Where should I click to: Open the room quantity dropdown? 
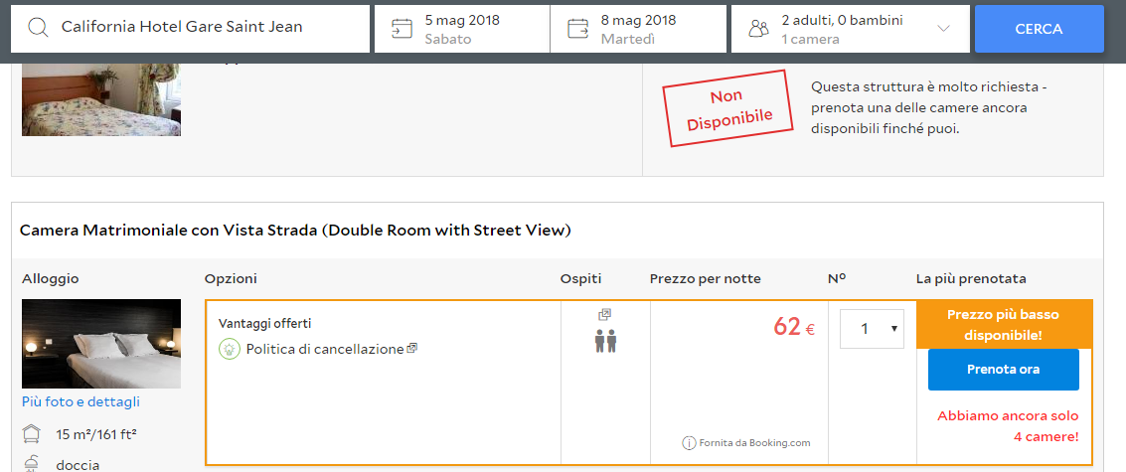point(872,329)
